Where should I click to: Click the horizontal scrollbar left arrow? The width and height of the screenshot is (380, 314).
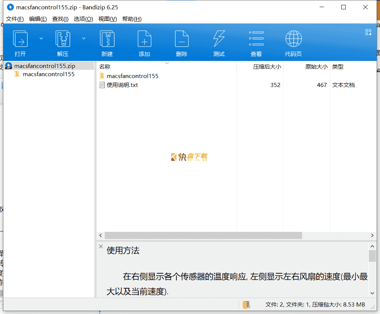tap(101, 235)
